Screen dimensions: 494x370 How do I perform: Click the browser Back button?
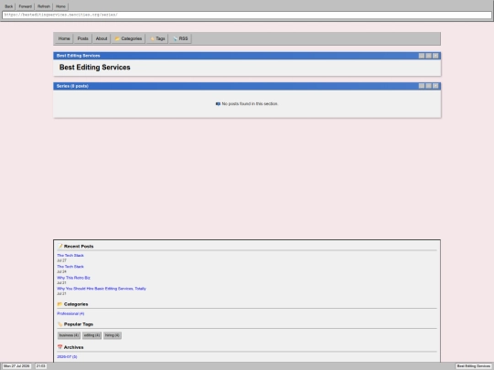click(x=9, y=6)
